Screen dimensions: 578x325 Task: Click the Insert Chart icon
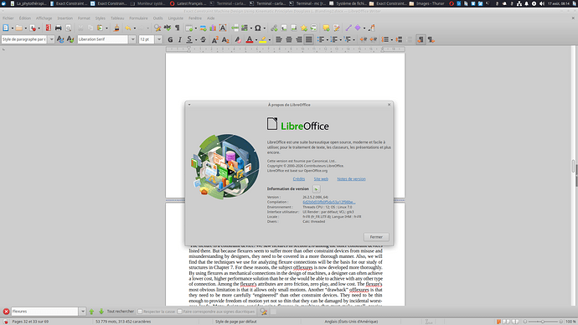213,28
